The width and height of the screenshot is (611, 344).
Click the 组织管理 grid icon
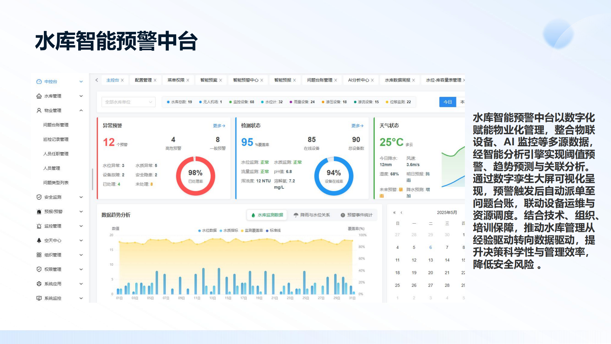pos(39,255)
